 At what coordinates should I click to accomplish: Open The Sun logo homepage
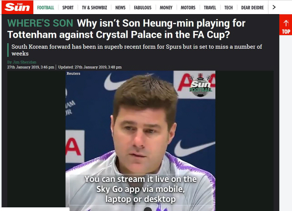pyautogui.click(x=17, y=7)
